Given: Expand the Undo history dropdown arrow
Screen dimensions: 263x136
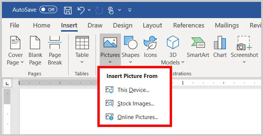Looking at the screenshot, I should pyautogui.click(x=89, y=10).
